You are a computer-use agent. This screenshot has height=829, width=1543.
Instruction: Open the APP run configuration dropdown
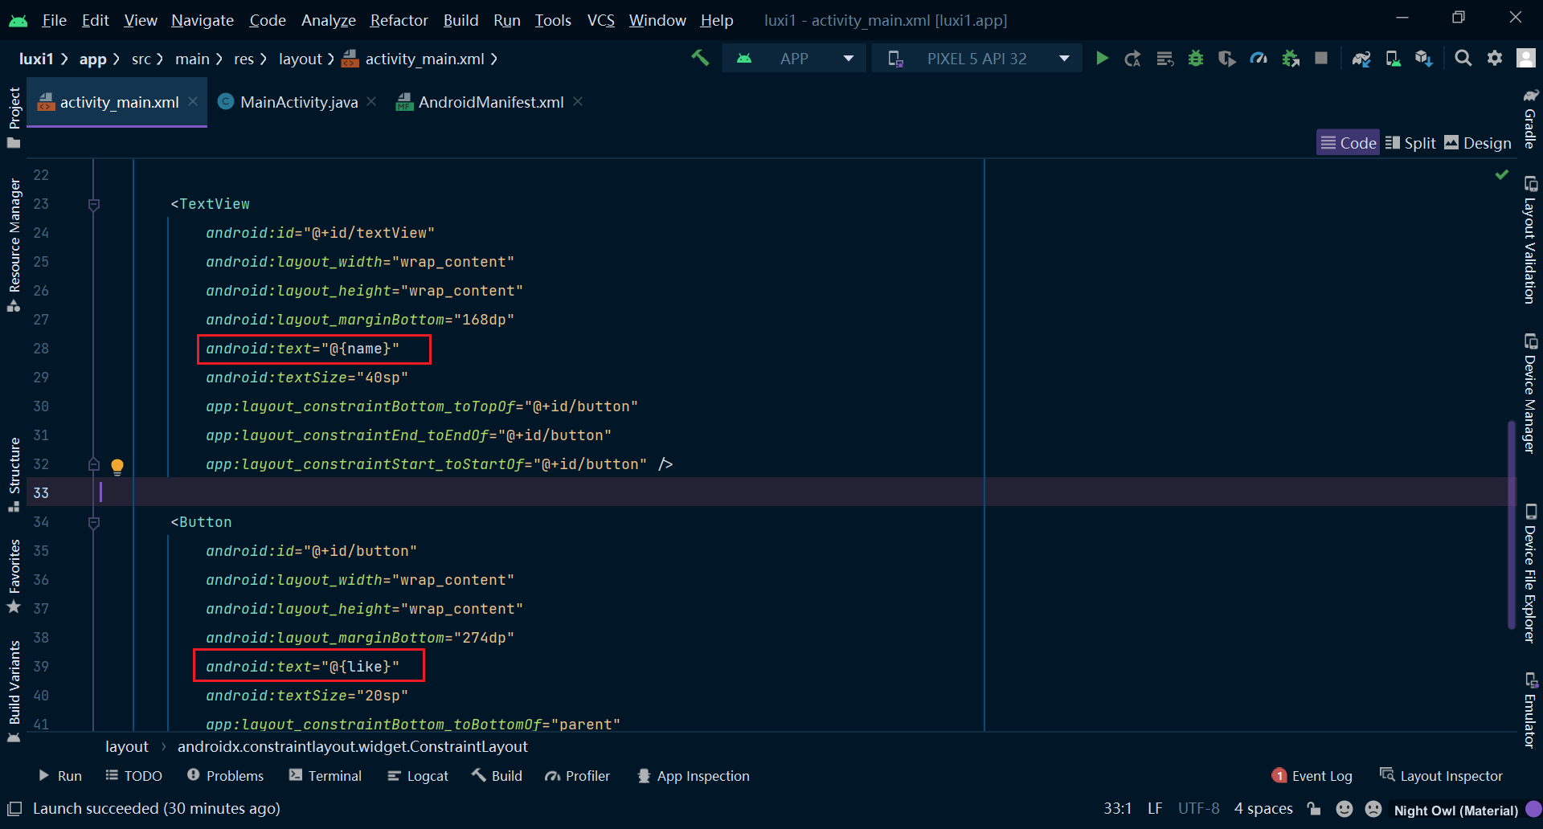pos(794,59)
